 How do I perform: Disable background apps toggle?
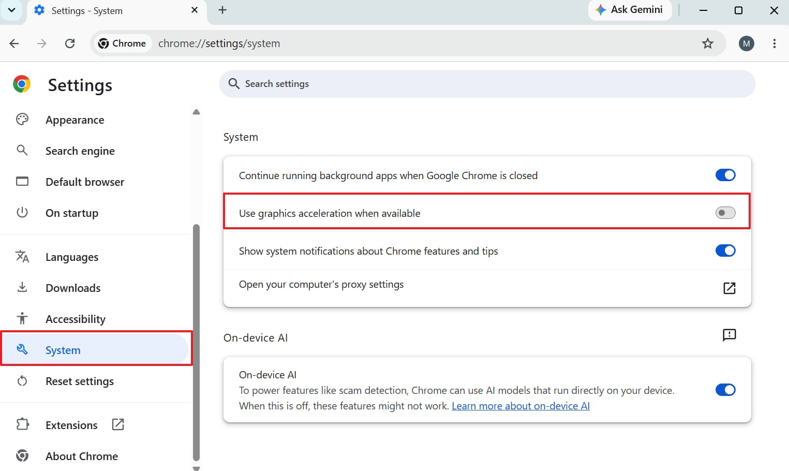tap(725, 175)
